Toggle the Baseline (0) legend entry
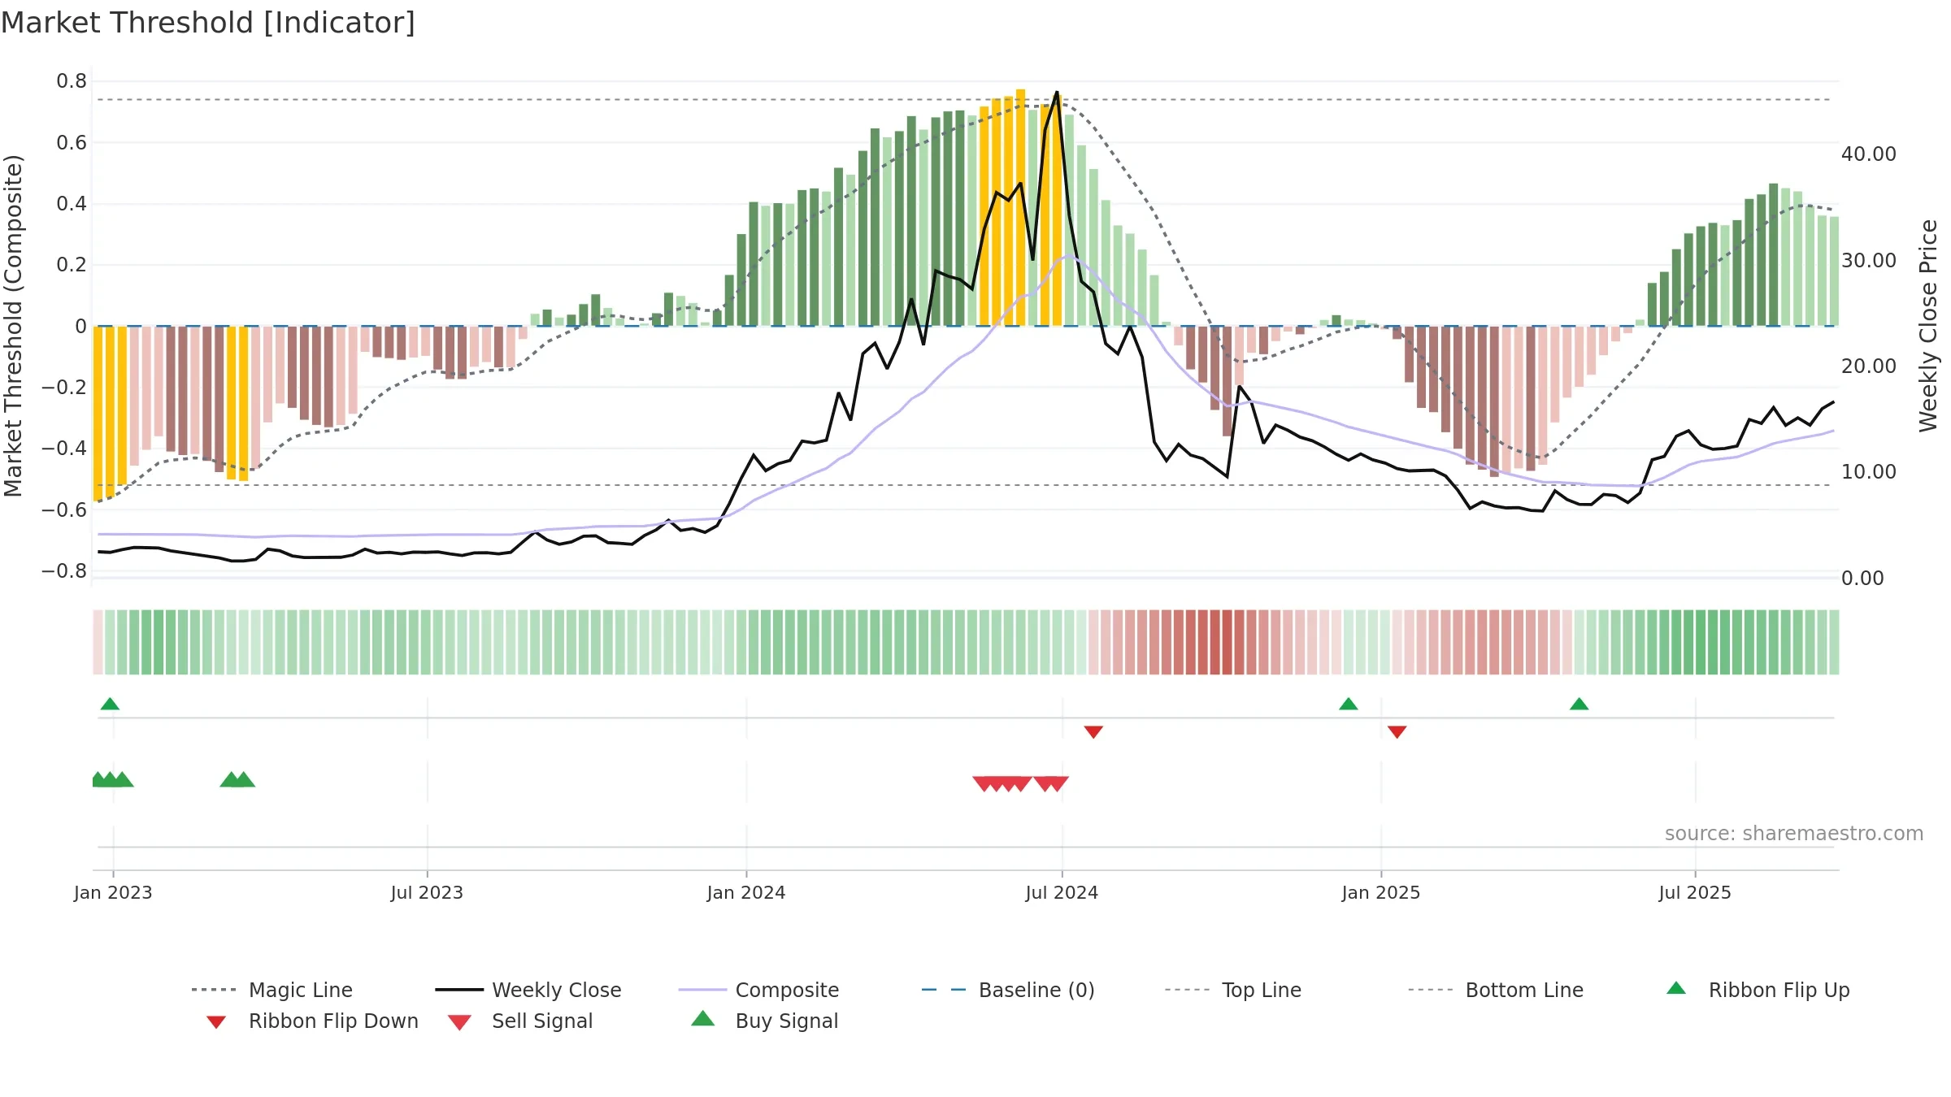1951x1097 pixels. coord(1008,990)
